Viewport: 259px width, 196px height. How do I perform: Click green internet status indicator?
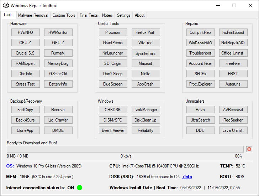pos(79,187)
